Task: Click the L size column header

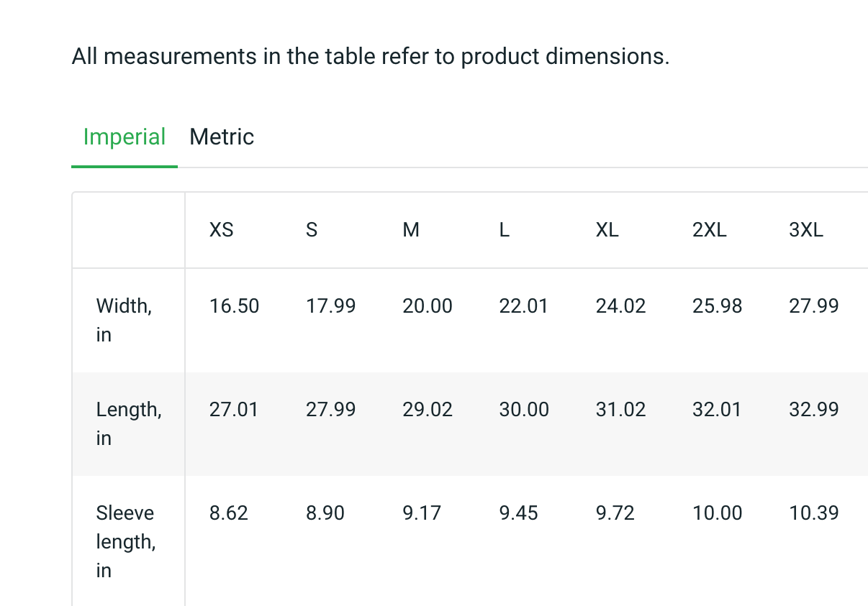Action: pos(505,230)
